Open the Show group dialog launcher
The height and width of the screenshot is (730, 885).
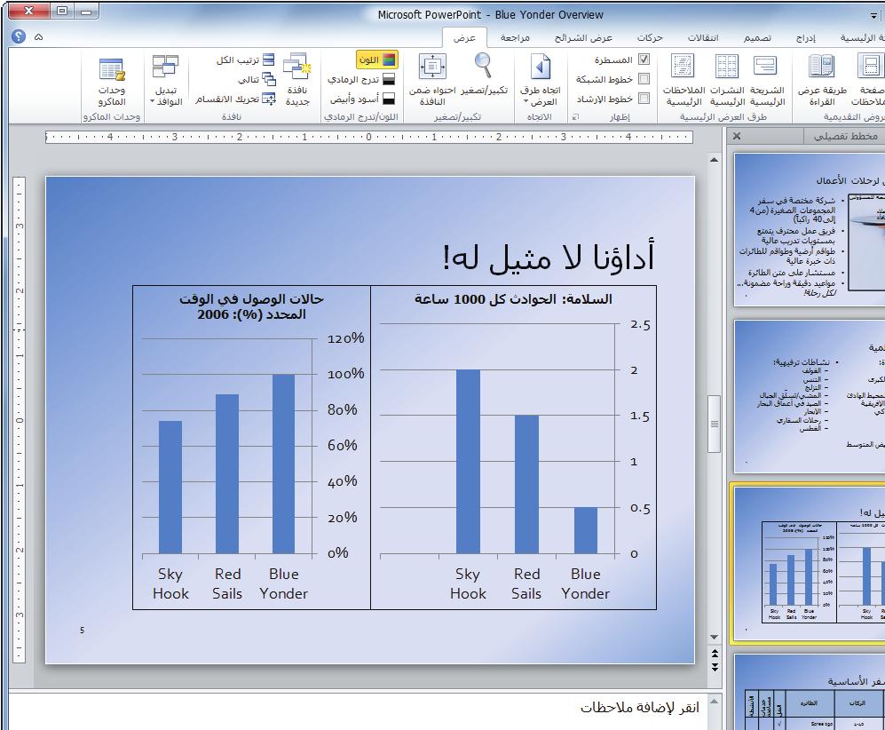[575, 117]
